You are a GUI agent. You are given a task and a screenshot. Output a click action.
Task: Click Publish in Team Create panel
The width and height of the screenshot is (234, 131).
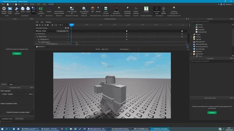pos(212,113)
